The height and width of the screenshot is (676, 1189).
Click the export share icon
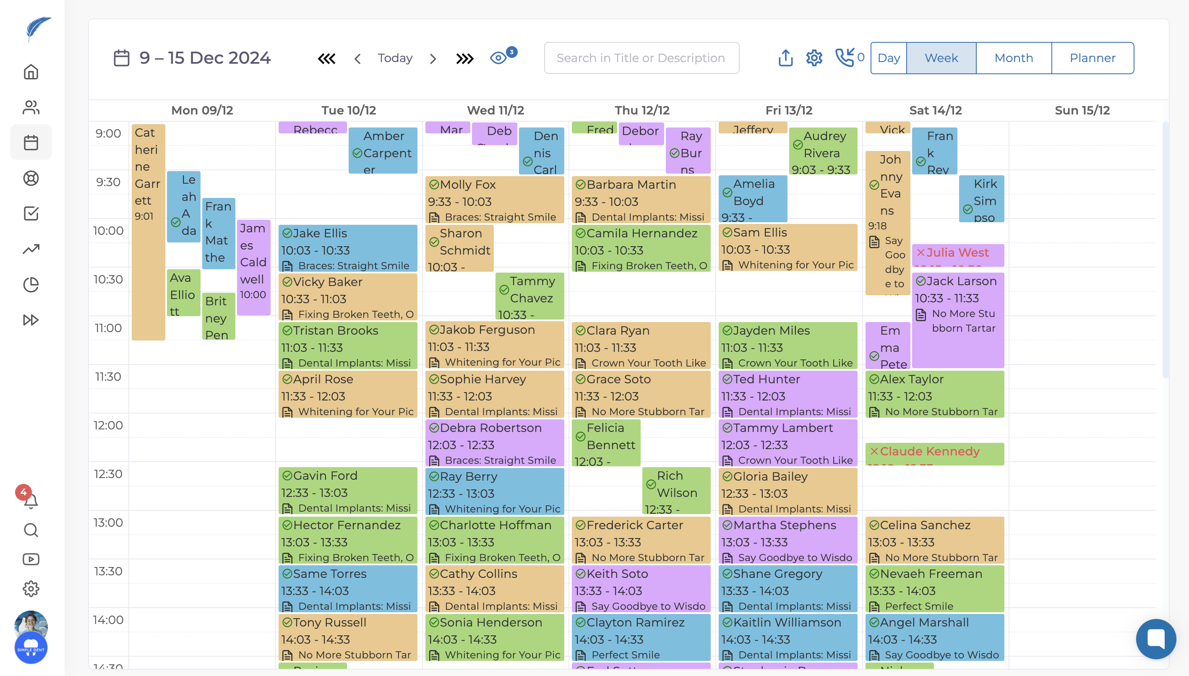point(785,58)
